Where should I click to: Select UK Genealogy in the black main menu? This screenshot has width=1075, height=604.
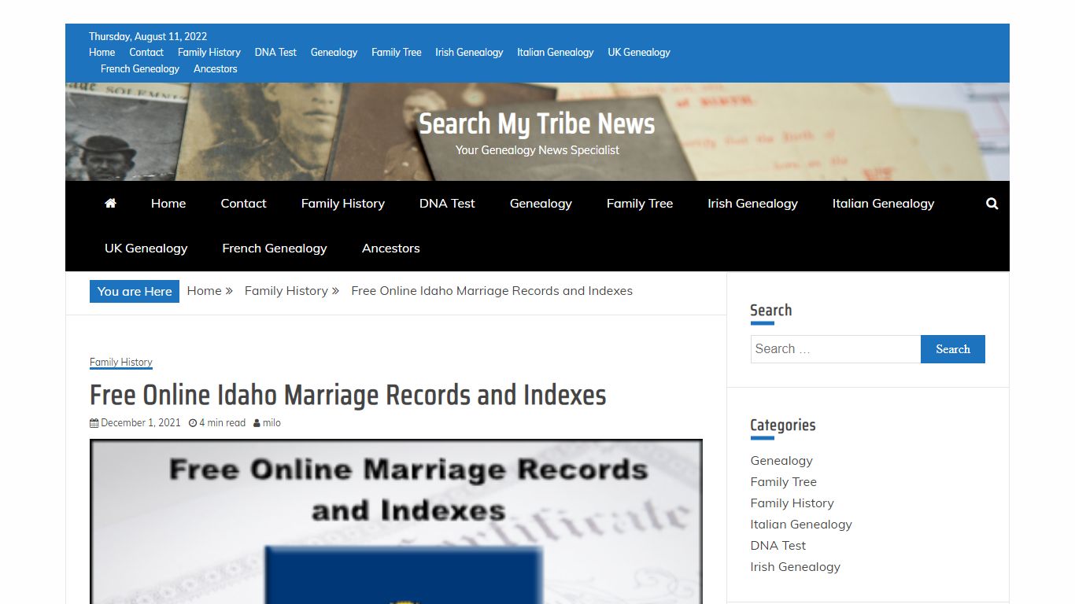pos(146,248)
